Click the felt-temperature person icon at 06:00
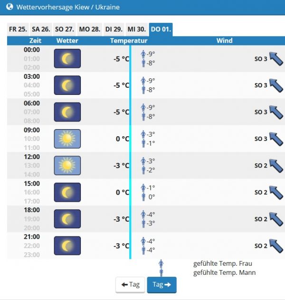Screen dimensions: 285x300 [x=143, y=112]
